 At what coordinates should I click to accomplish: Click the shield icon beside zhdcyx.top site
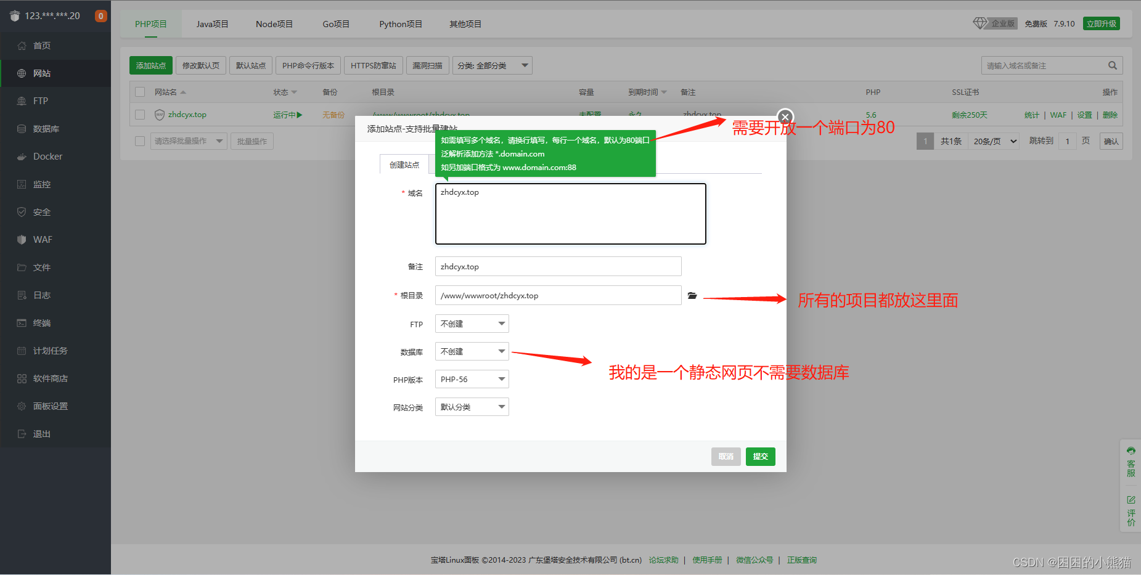pos(160,115)
